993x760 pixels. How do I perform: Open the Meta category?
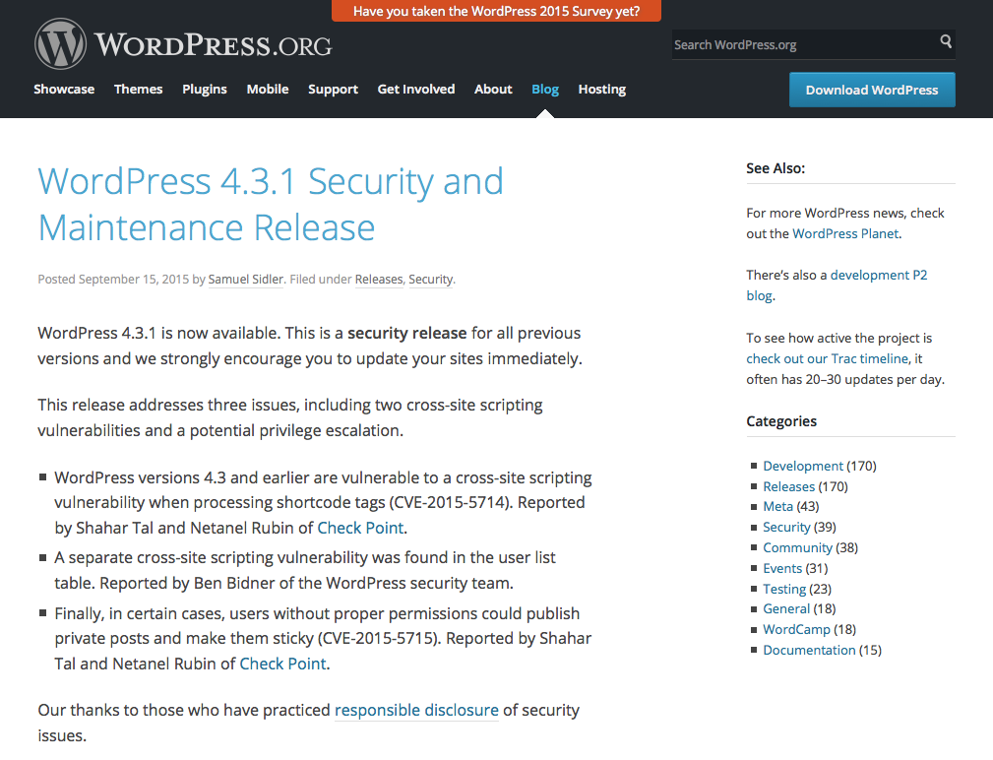point(778,507)
